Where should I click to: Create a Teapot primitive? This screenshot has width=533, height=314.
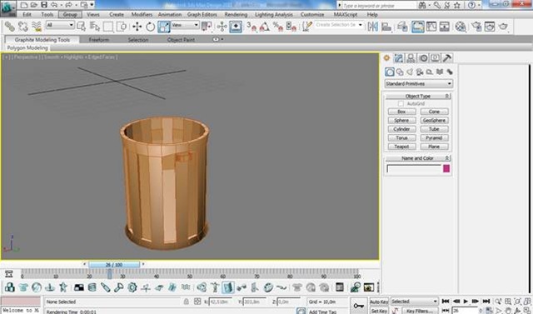(x=401, y=147)
